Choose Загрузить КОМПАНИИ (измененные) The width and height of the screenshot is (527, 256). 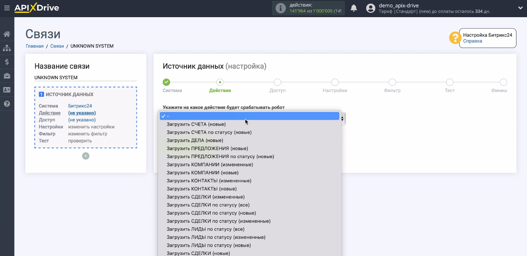click(x=250, y=165)
